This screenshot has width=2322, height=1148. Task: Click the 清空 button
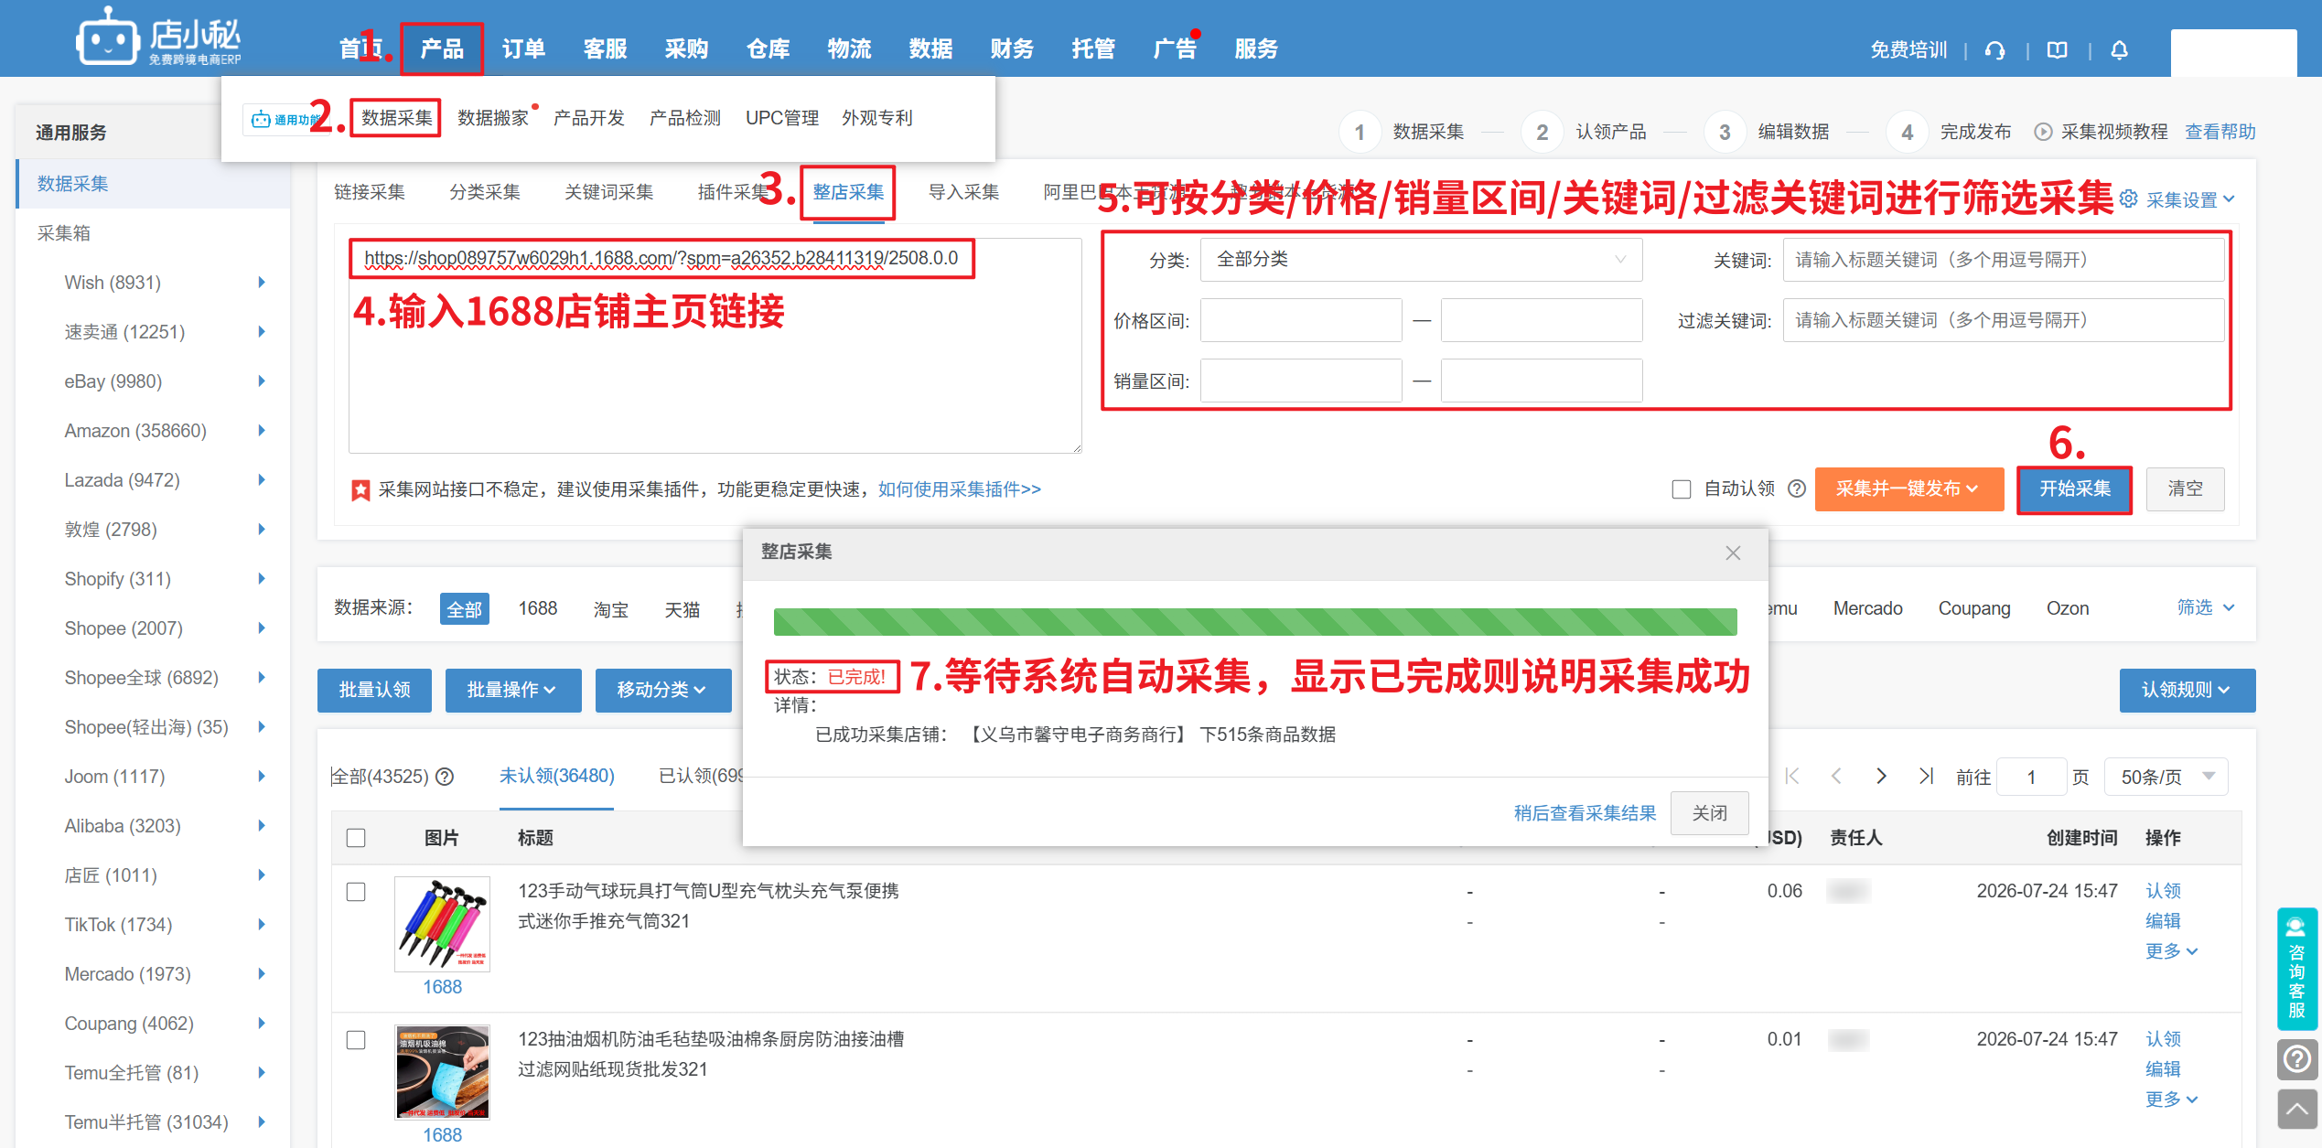point(2185,489)
